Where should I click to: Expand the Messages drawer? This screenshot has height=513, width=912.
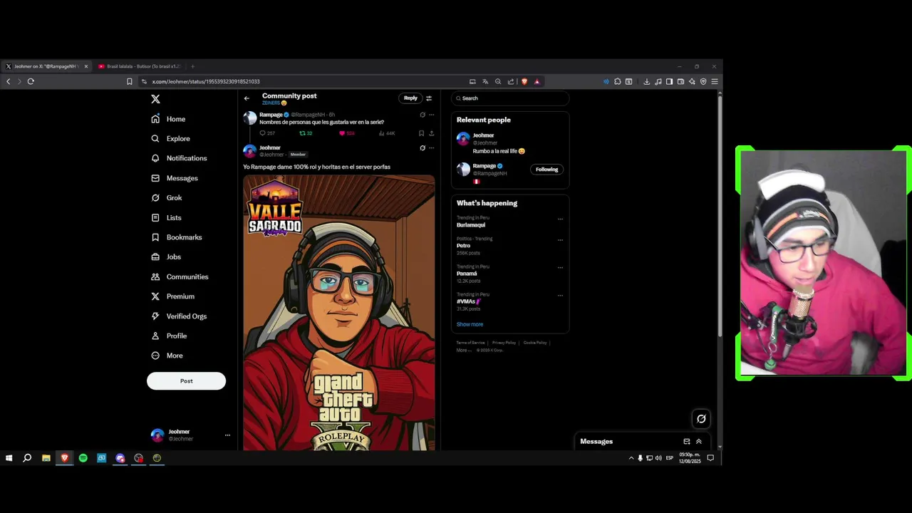click(699, 442)
